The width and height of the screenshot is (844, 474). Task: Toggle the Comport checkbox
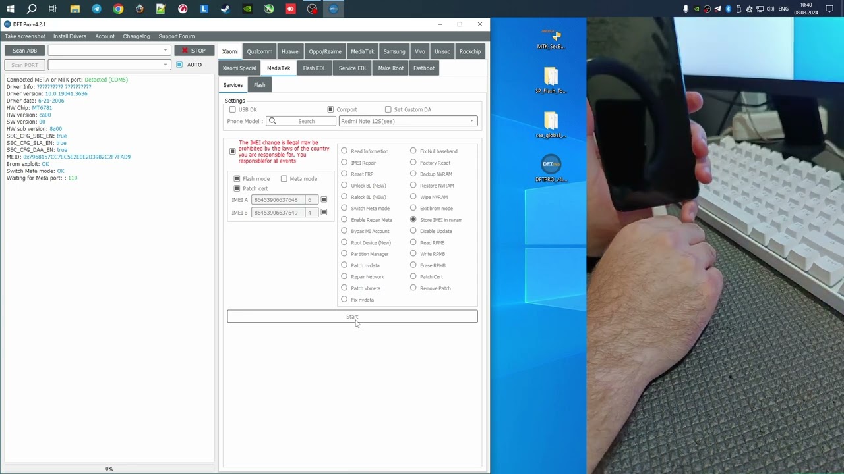tap(330, 109)
